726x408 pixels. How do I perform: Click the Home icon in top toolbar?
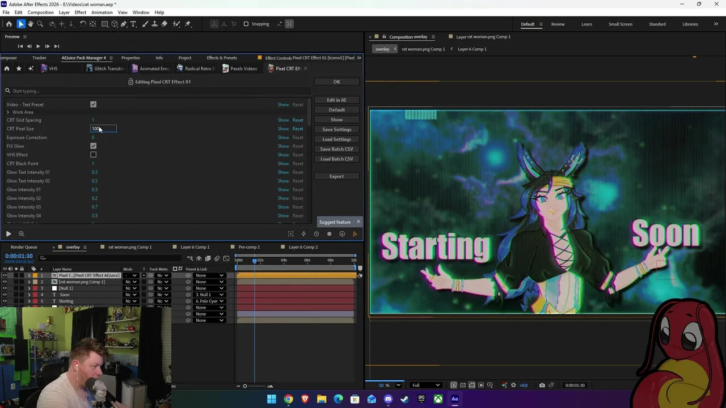9,24
